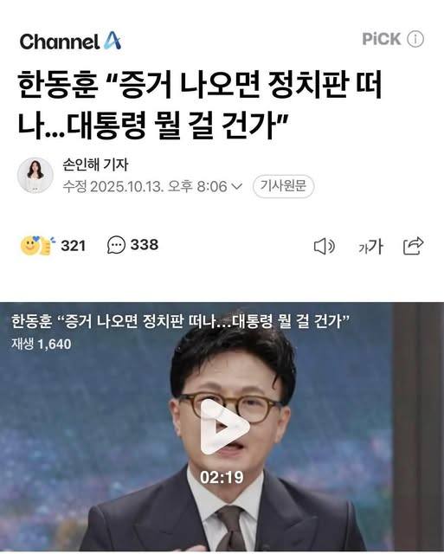The height and width of the screenshot is (554, 444).
Task: Tap the 재생 1,640 play count
Action: point(41,344)
